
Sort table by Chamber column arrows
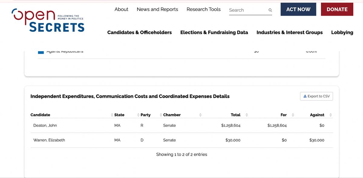tap(200, 115)
